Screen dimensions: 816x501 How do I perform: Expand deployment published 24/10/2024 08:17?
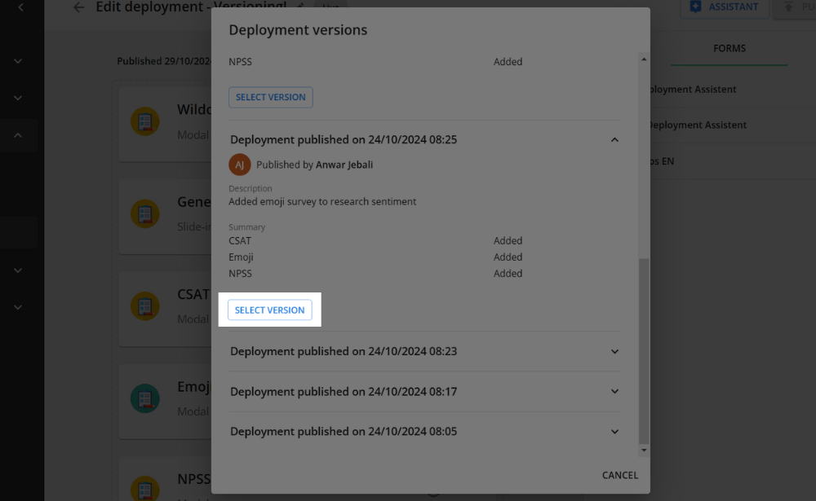[x=614, y=392]
